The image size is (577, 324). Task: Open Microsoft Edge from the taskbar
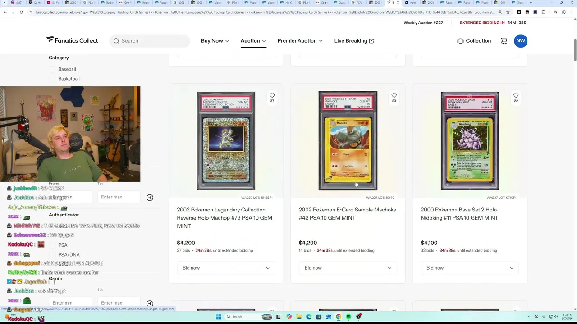[x=309, y=317]
